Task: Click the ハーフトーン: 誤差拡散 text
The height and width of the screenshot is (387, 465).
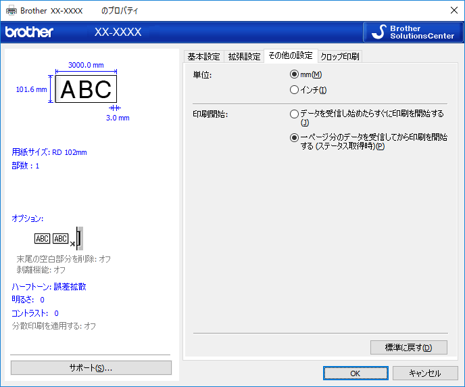Action: point(49,287)
